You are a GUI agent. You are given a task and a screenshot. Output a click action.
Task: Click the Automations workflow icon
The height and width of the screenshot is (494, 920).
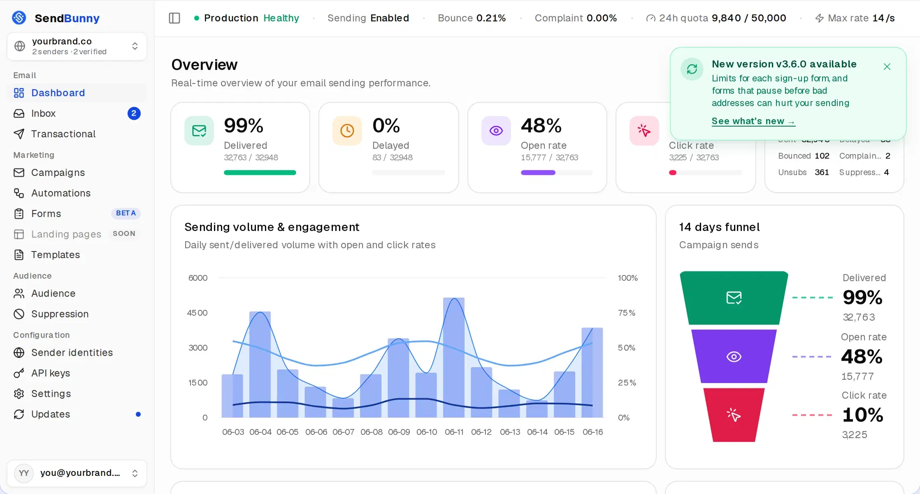point(19,193)
